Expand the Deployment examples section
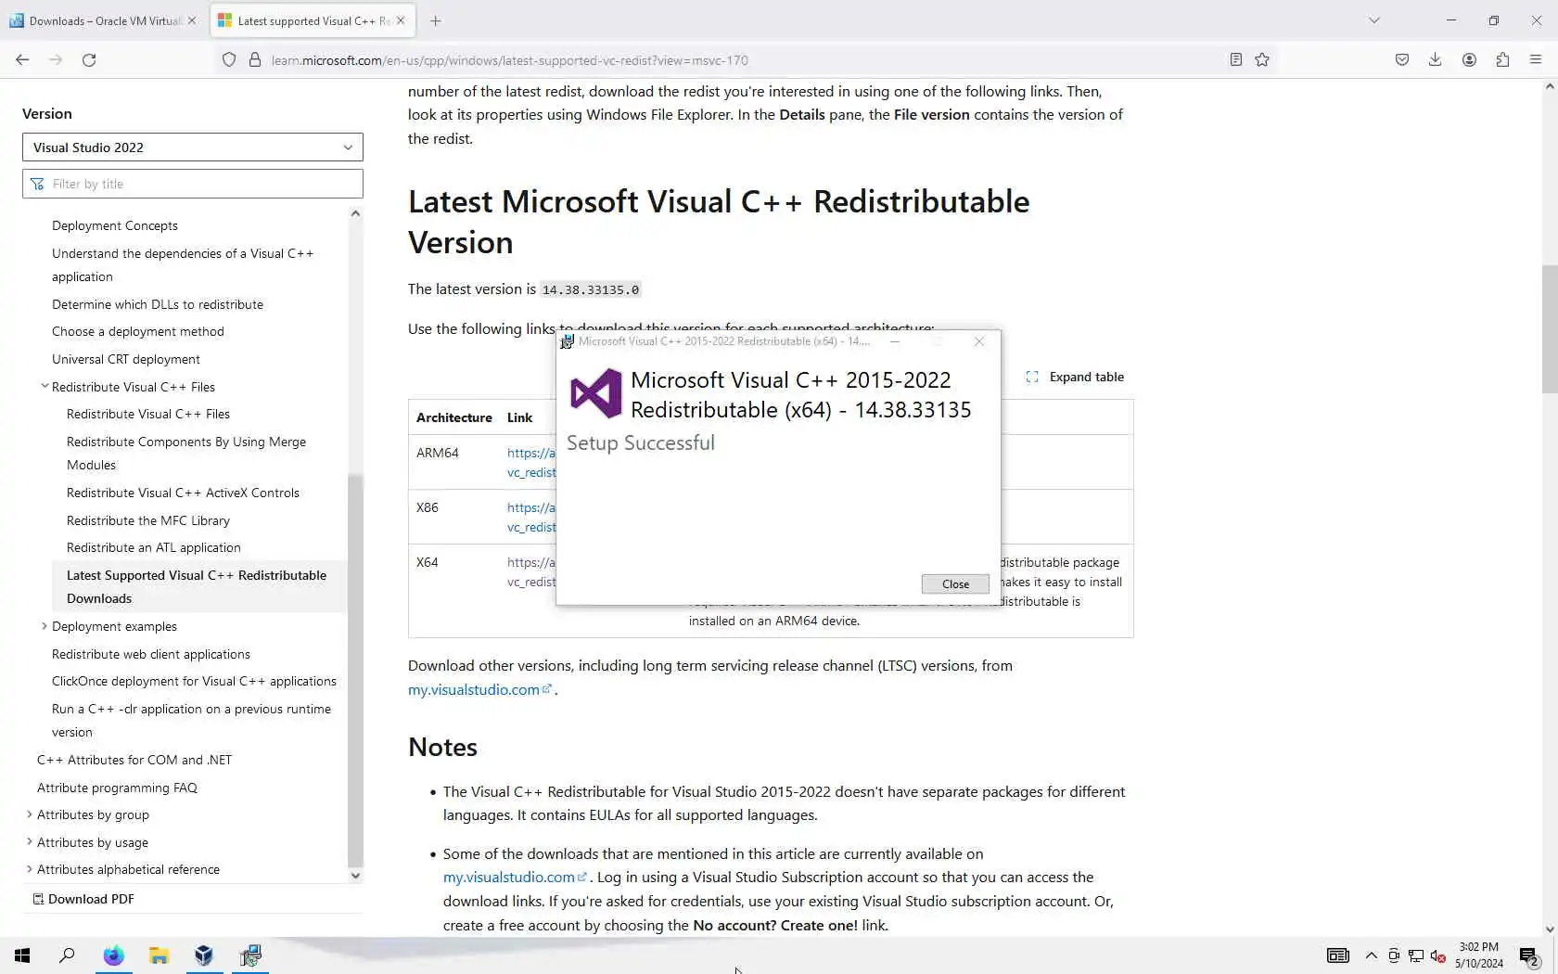The height and width of the screenshot is (974, 1558). pyautogui.click(x=45, y=626)
